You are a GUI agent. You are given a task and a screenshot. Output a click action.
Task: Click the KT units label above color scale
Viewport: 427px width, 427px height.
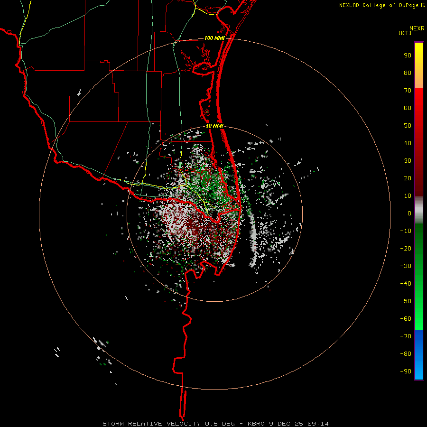[x=405, y=33]
